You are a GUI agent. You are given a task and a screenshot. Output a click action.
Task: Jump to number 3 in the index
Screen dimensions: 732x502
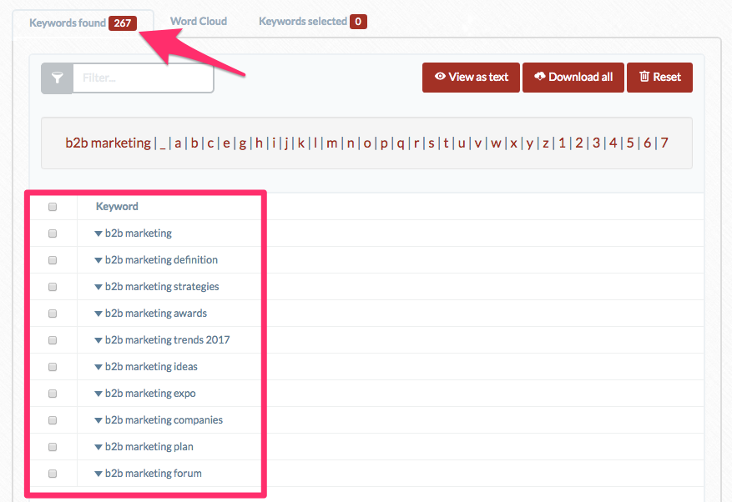[x=596, y=143]
